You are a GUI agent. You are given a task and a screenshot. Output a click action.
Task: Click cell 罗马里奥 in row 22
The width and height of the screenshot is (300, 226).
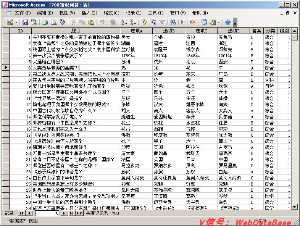[x=234, y=166]
